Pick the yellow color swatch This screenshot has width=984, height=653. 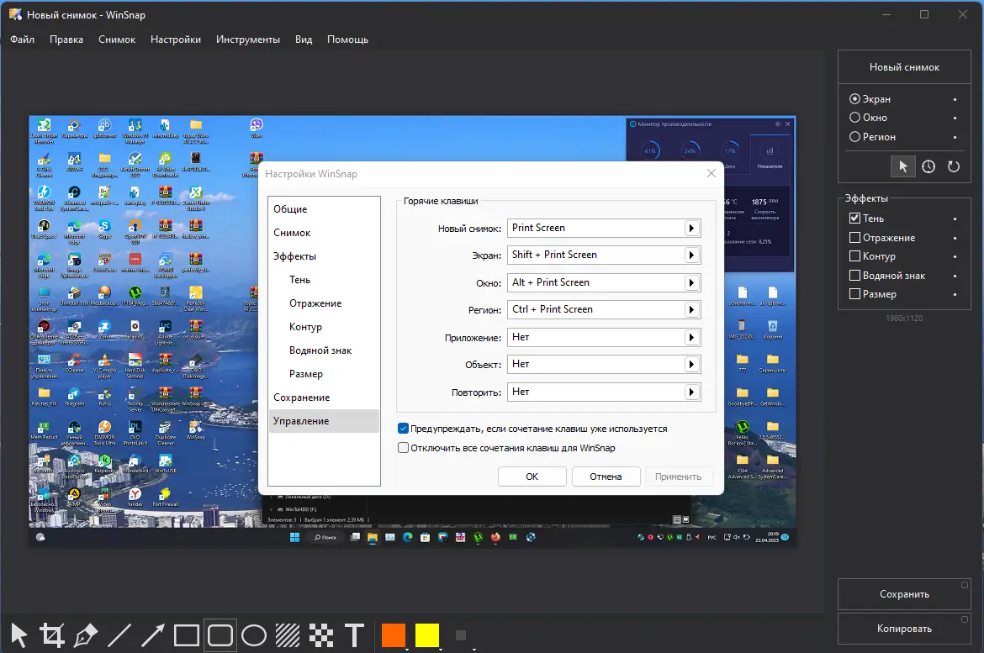[426, 635]
